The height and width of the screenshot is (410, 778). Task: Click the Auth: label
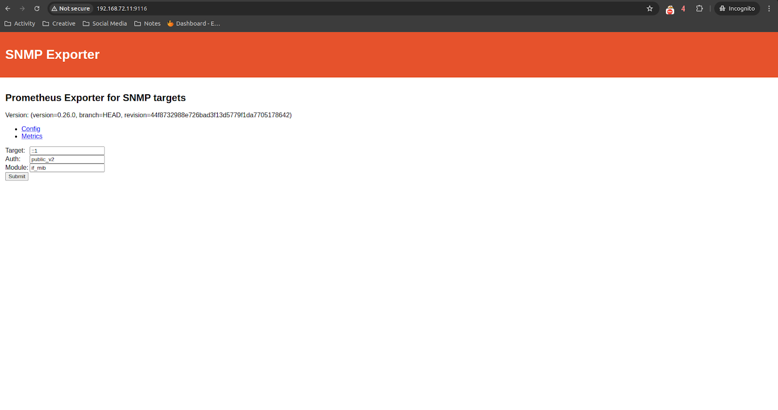click(13, 159)
